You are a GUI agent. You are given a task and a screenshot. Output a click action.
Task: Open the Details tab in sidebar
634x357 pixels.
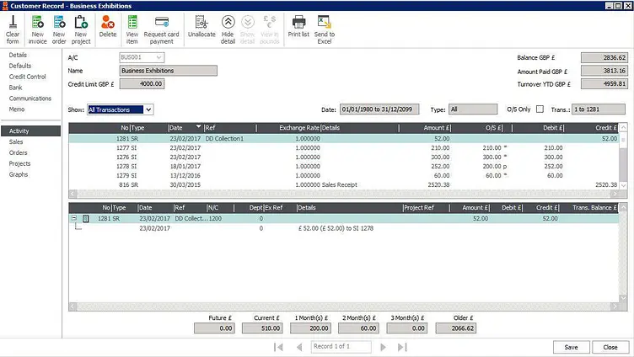point(18,55)
